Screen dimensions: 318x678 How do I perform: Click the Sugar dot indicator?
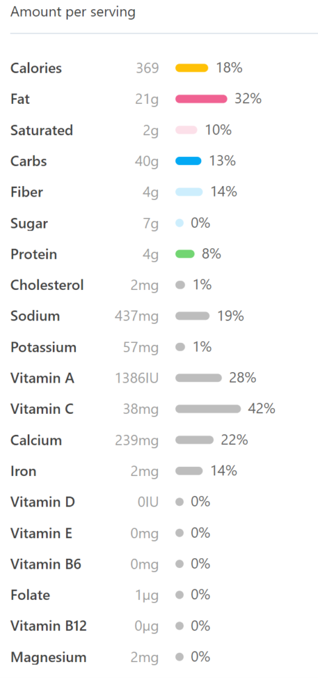(180, 223)
